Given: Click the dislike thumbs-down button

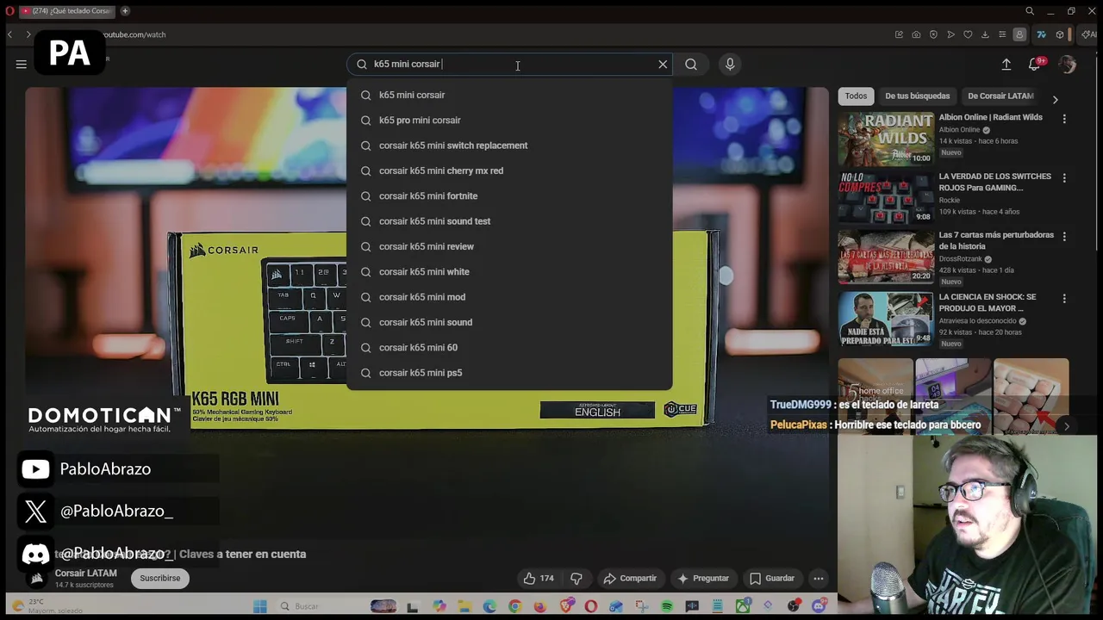Looking at the screenshot, I should pyautogui.click(x=576, y=578).
